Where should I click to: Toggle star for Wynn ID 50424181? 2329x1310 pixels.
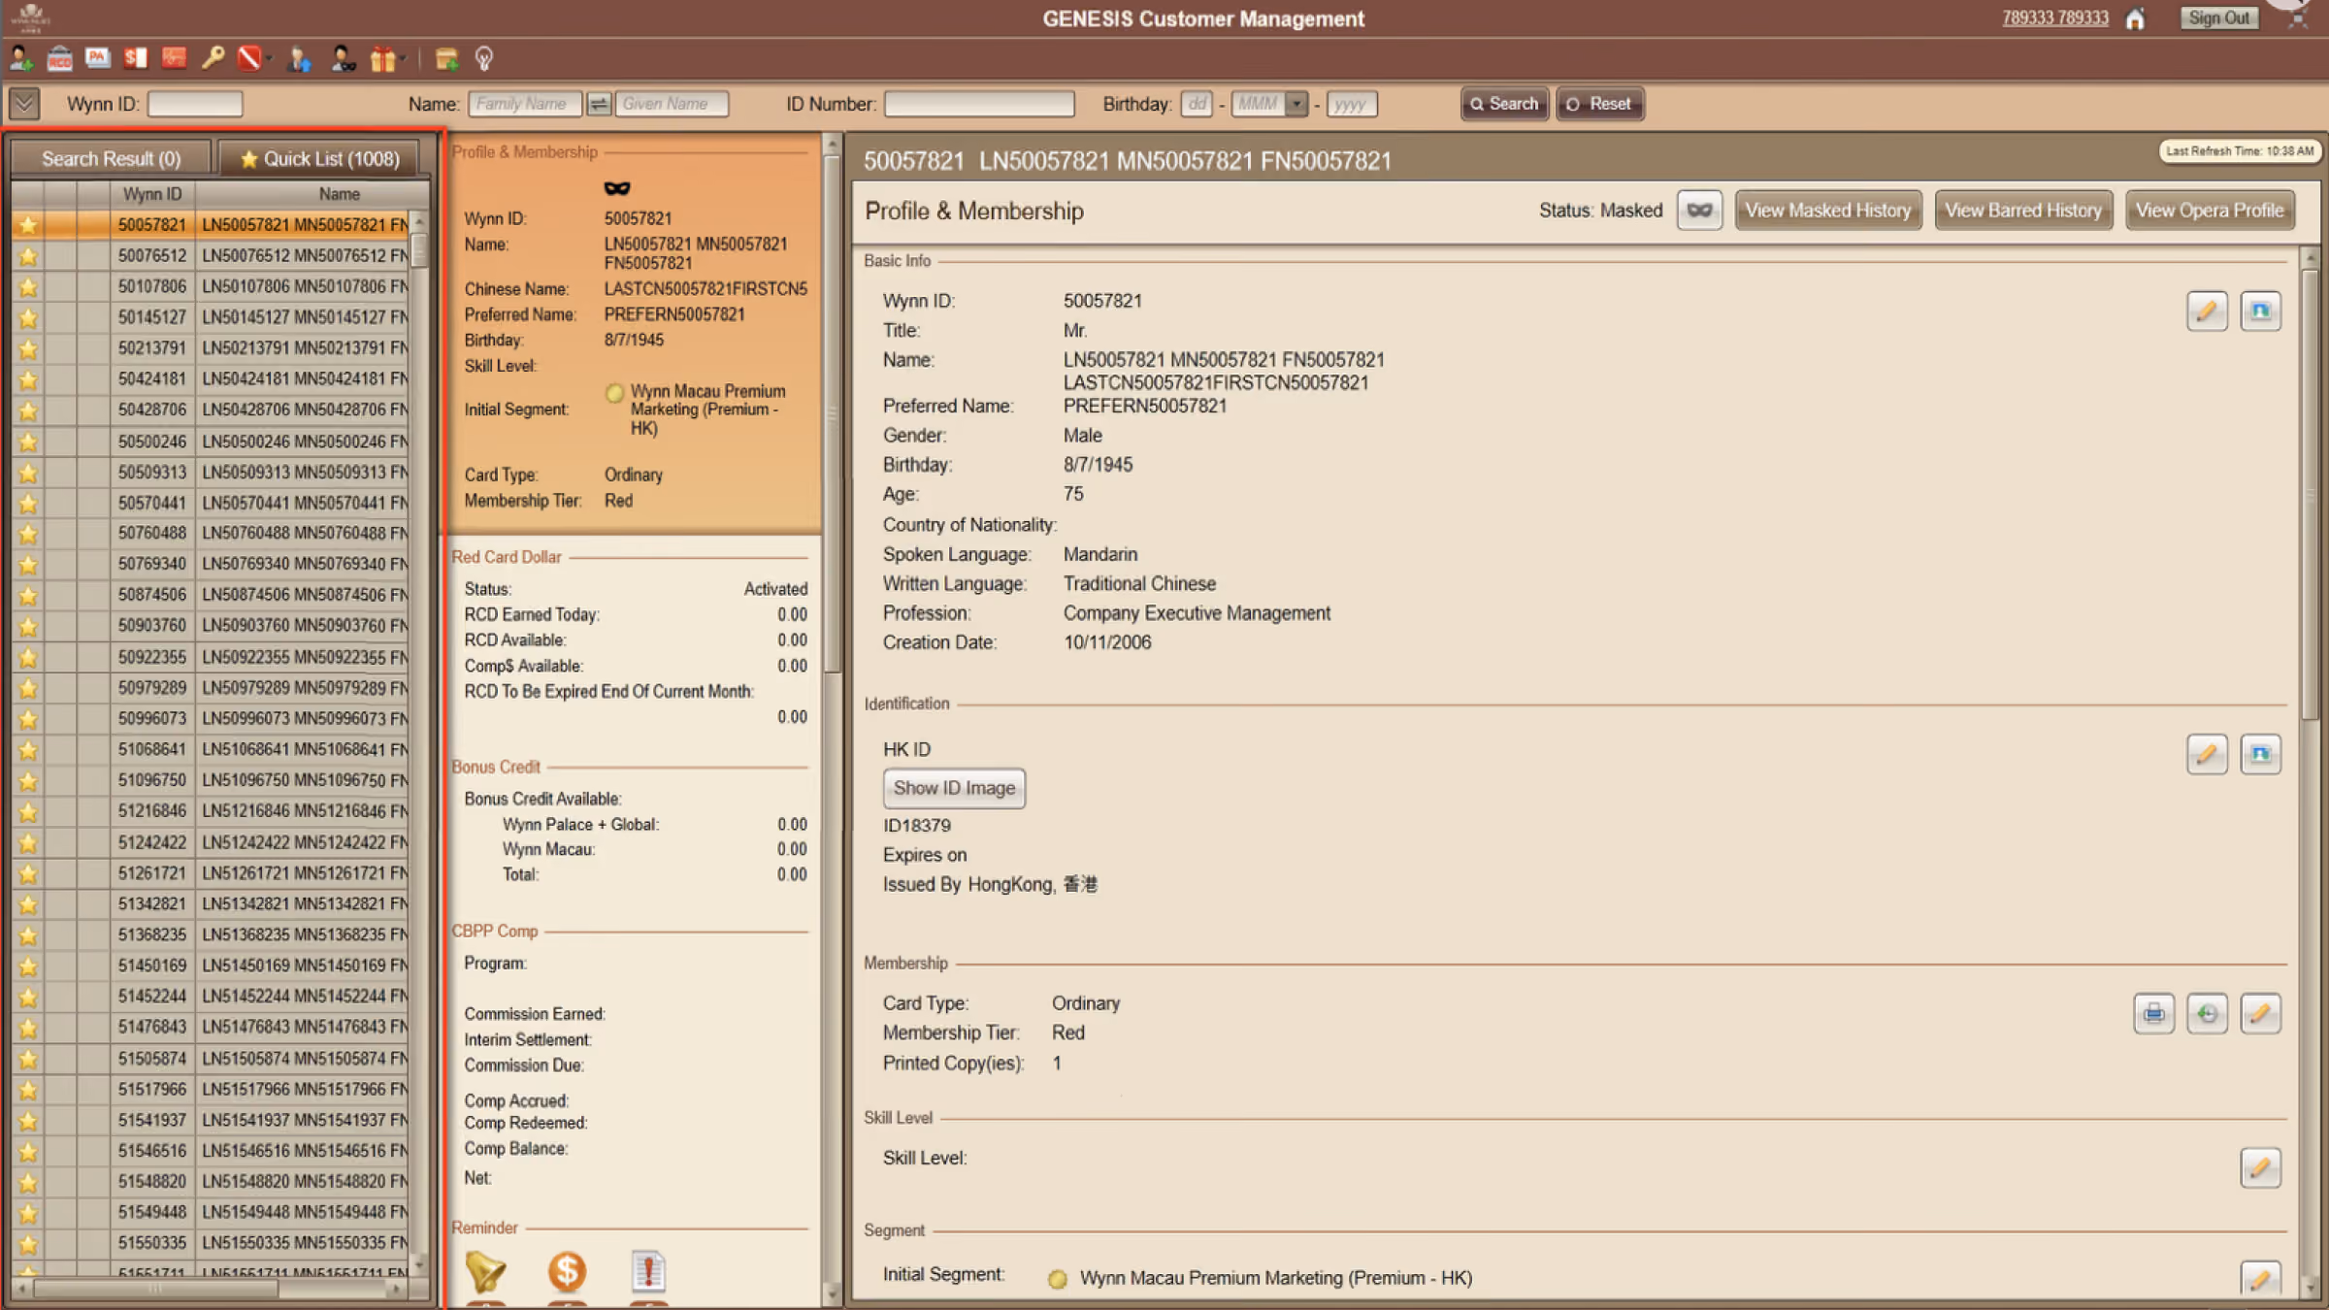28,379
